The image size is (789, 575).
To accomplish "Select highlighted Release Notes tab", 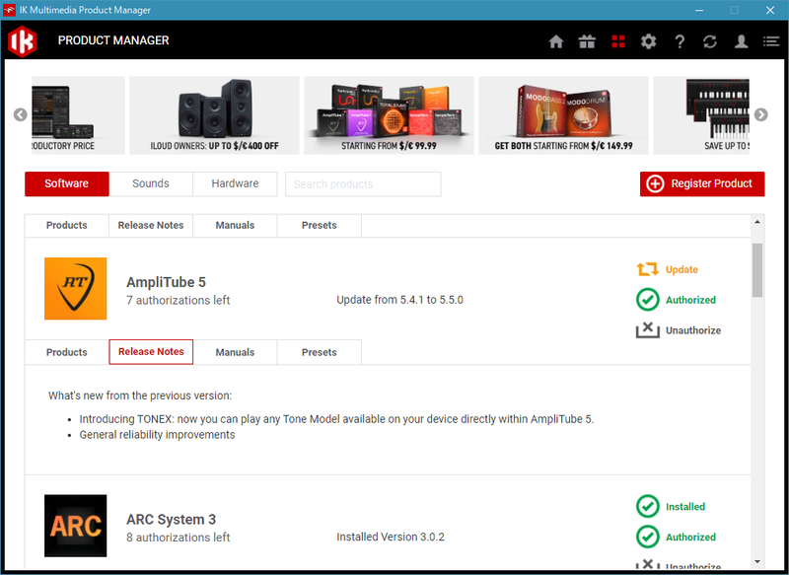I will (151, 352).
